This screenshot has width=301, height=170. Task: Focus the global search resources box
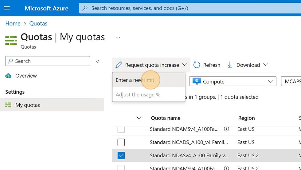(190, 8)
